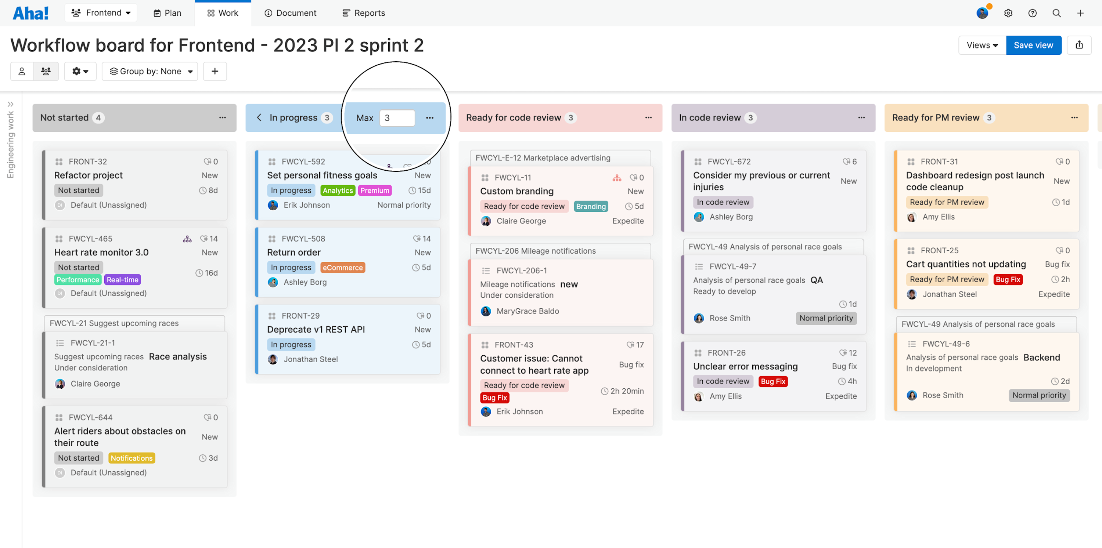Click the Save view button

1034,45
